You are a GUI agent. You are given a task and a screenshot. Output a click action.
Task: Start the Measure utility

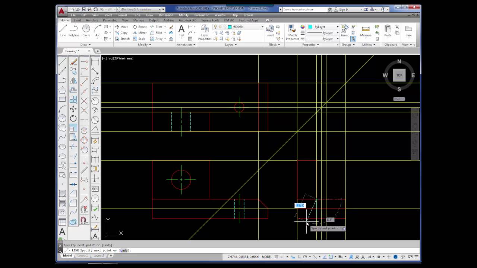(366, 31)
